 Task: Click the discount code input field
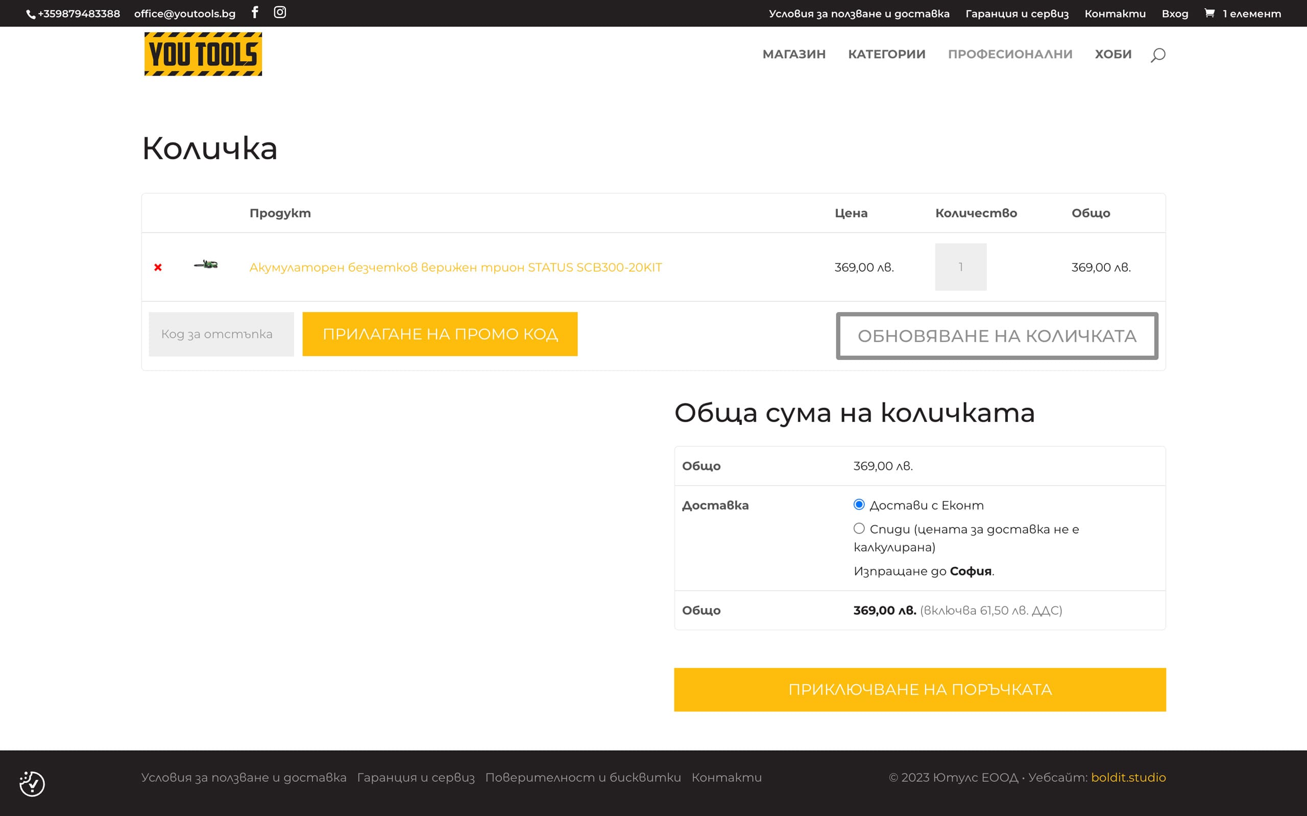pos(221,334)
